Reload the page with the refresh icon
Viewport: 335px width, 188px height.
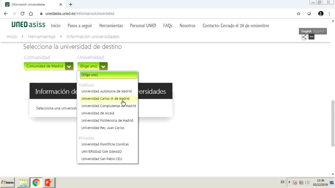pyautogui.click(x=22, y=13)
